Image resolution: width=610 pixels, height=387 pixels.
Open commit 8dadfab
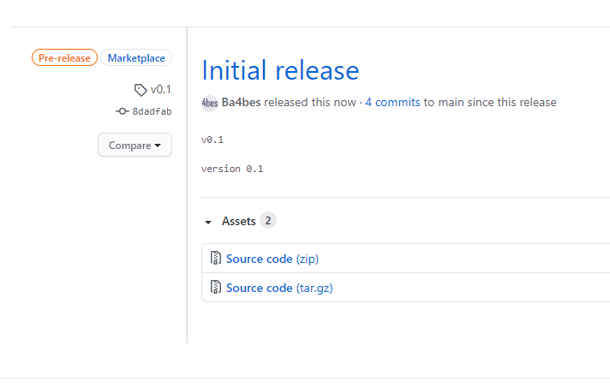(x=152, y=111)
